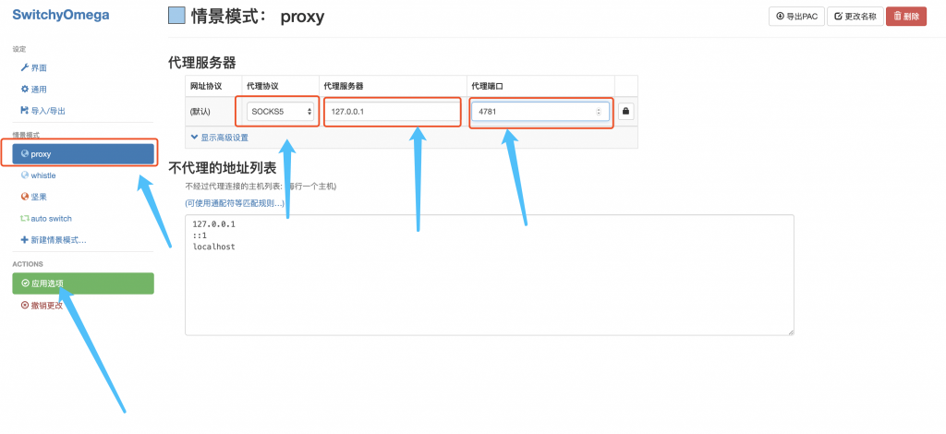Open the 通用 general settings page
This screenshot has height=434, width=946.
(x=34, y=90)
